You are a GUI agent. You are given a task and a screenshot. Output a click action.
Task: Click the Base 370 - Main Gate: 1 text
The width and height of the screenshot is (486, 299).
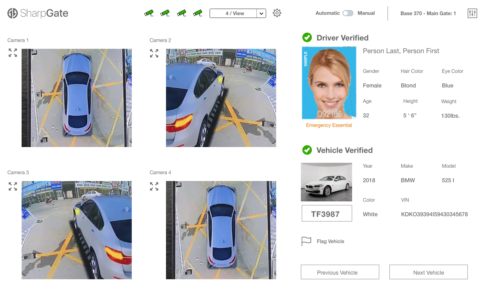428,14
